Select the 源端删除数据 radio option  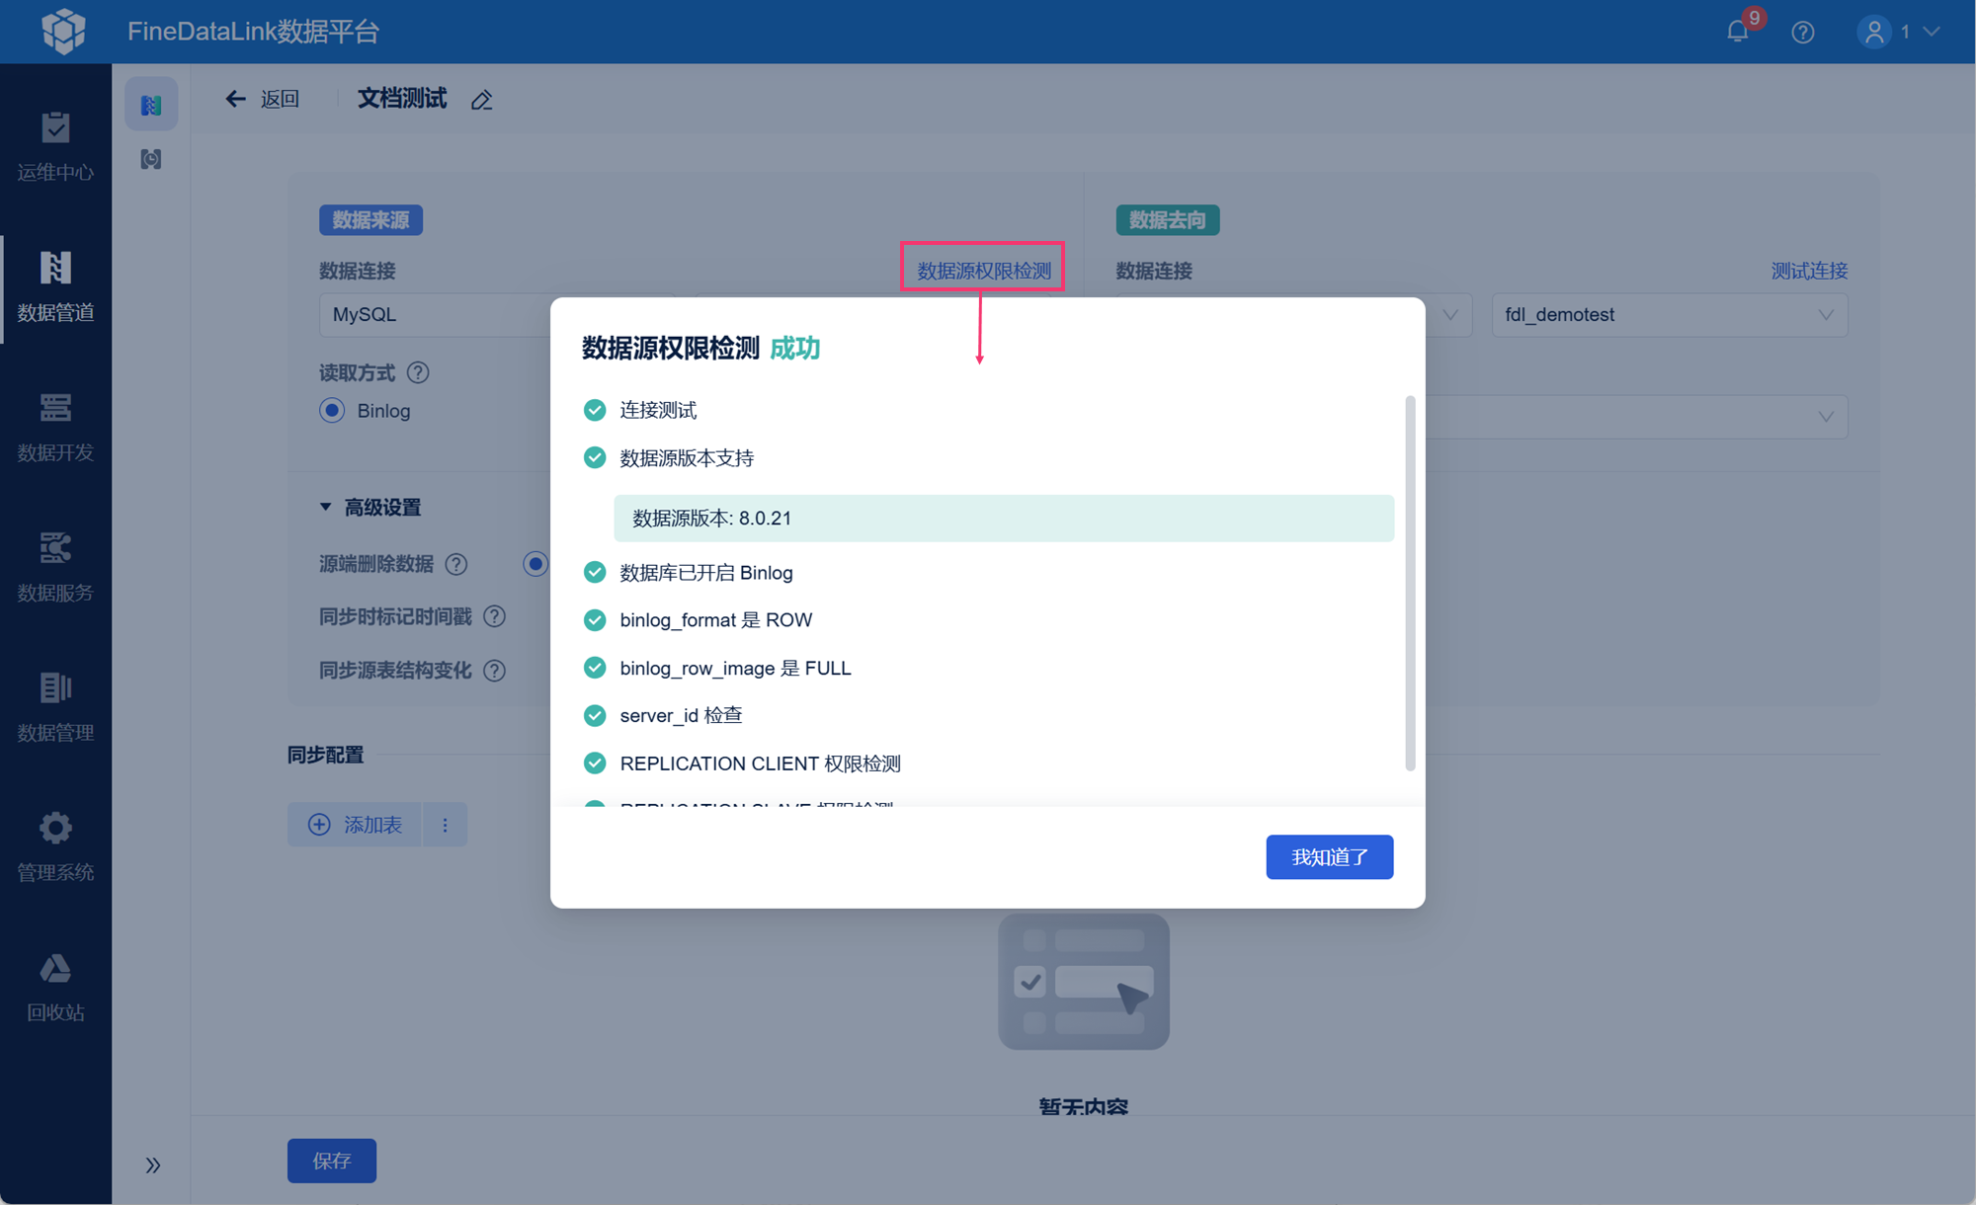(x=535, y=563)
